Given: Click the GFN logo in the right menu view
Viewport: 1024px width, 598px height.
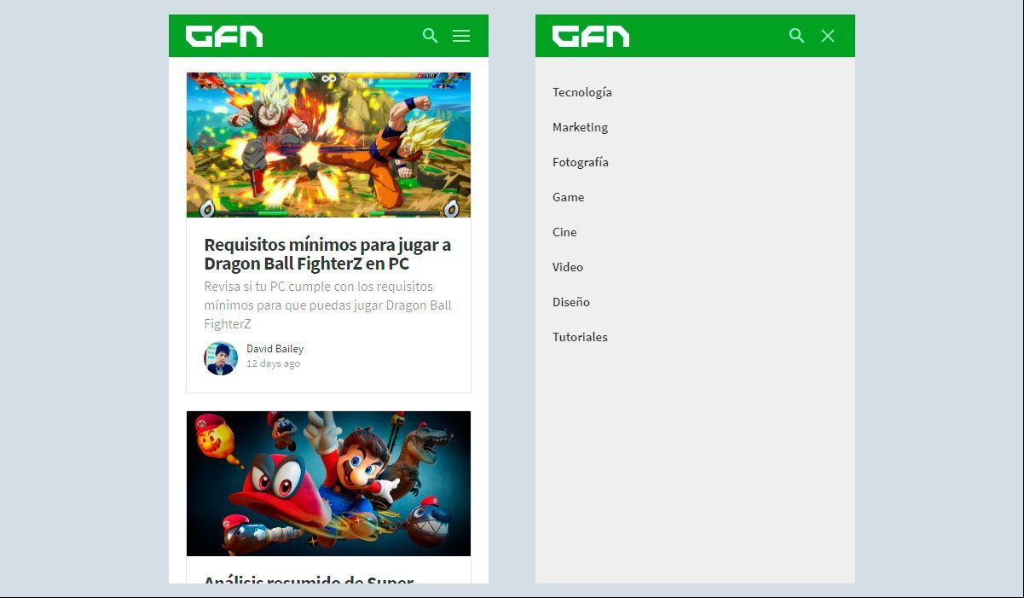Looking at the screenshot, I should (x=591, y=36).
